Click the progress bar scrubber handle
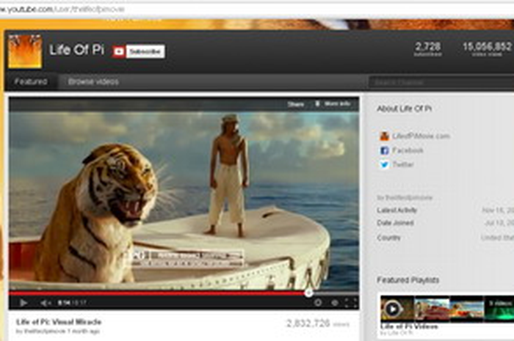This screenshot has height=341, width=514. 308,293
